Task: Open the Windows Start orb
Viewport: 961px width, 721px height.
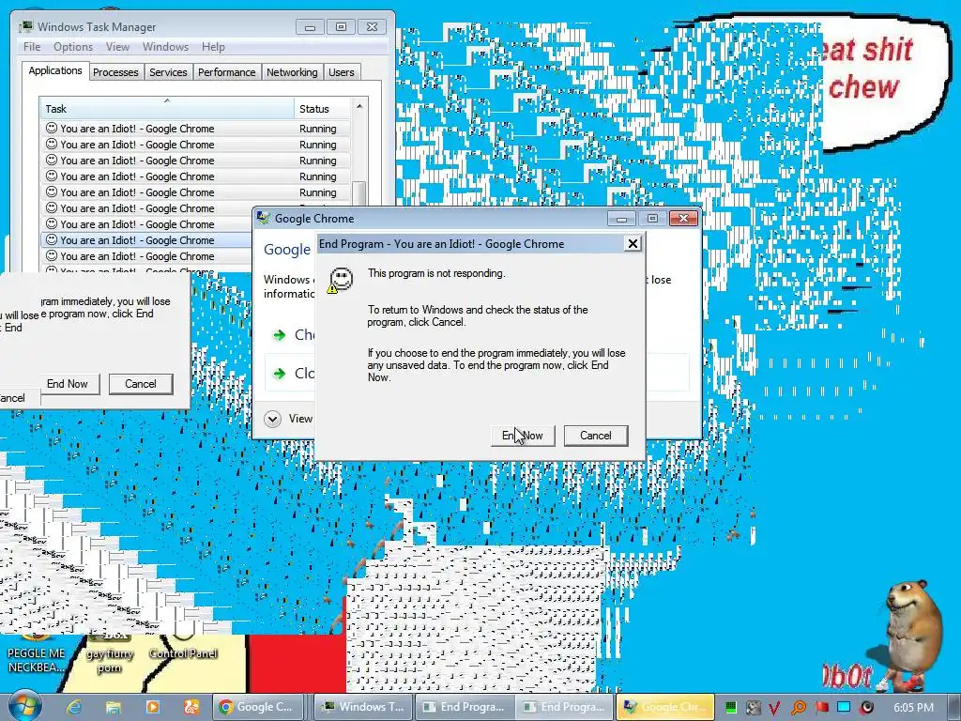Action: [x=23, y=705]
